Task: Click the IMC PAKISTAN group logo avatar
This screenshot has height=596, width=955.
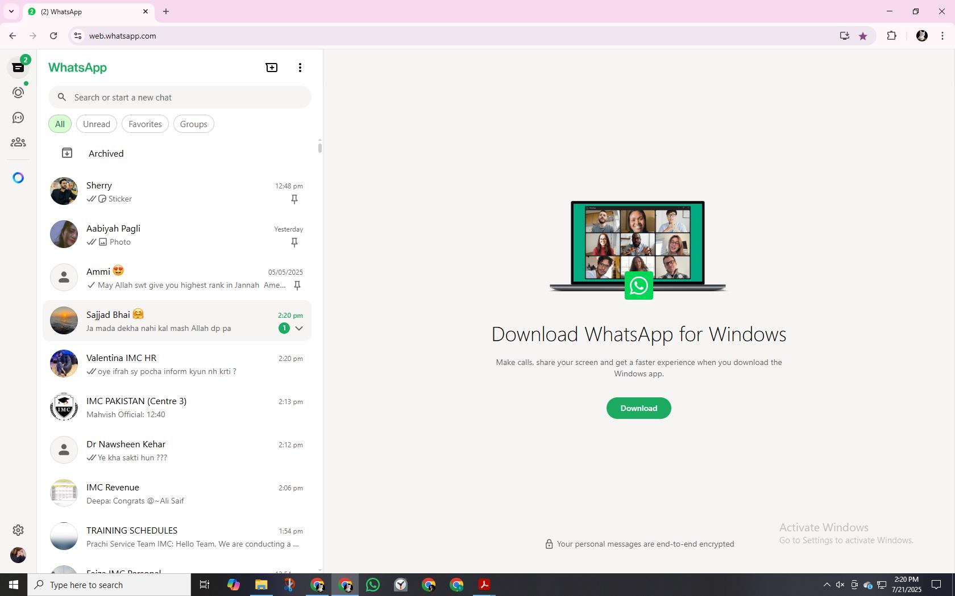Action: tap(64, 407)
